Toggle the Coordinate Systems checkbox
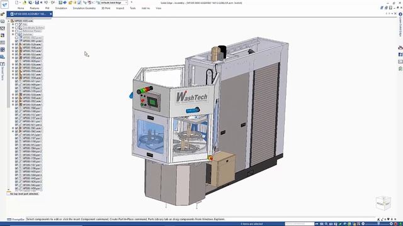Screen dimensions: 403x226 coord(16,28)
